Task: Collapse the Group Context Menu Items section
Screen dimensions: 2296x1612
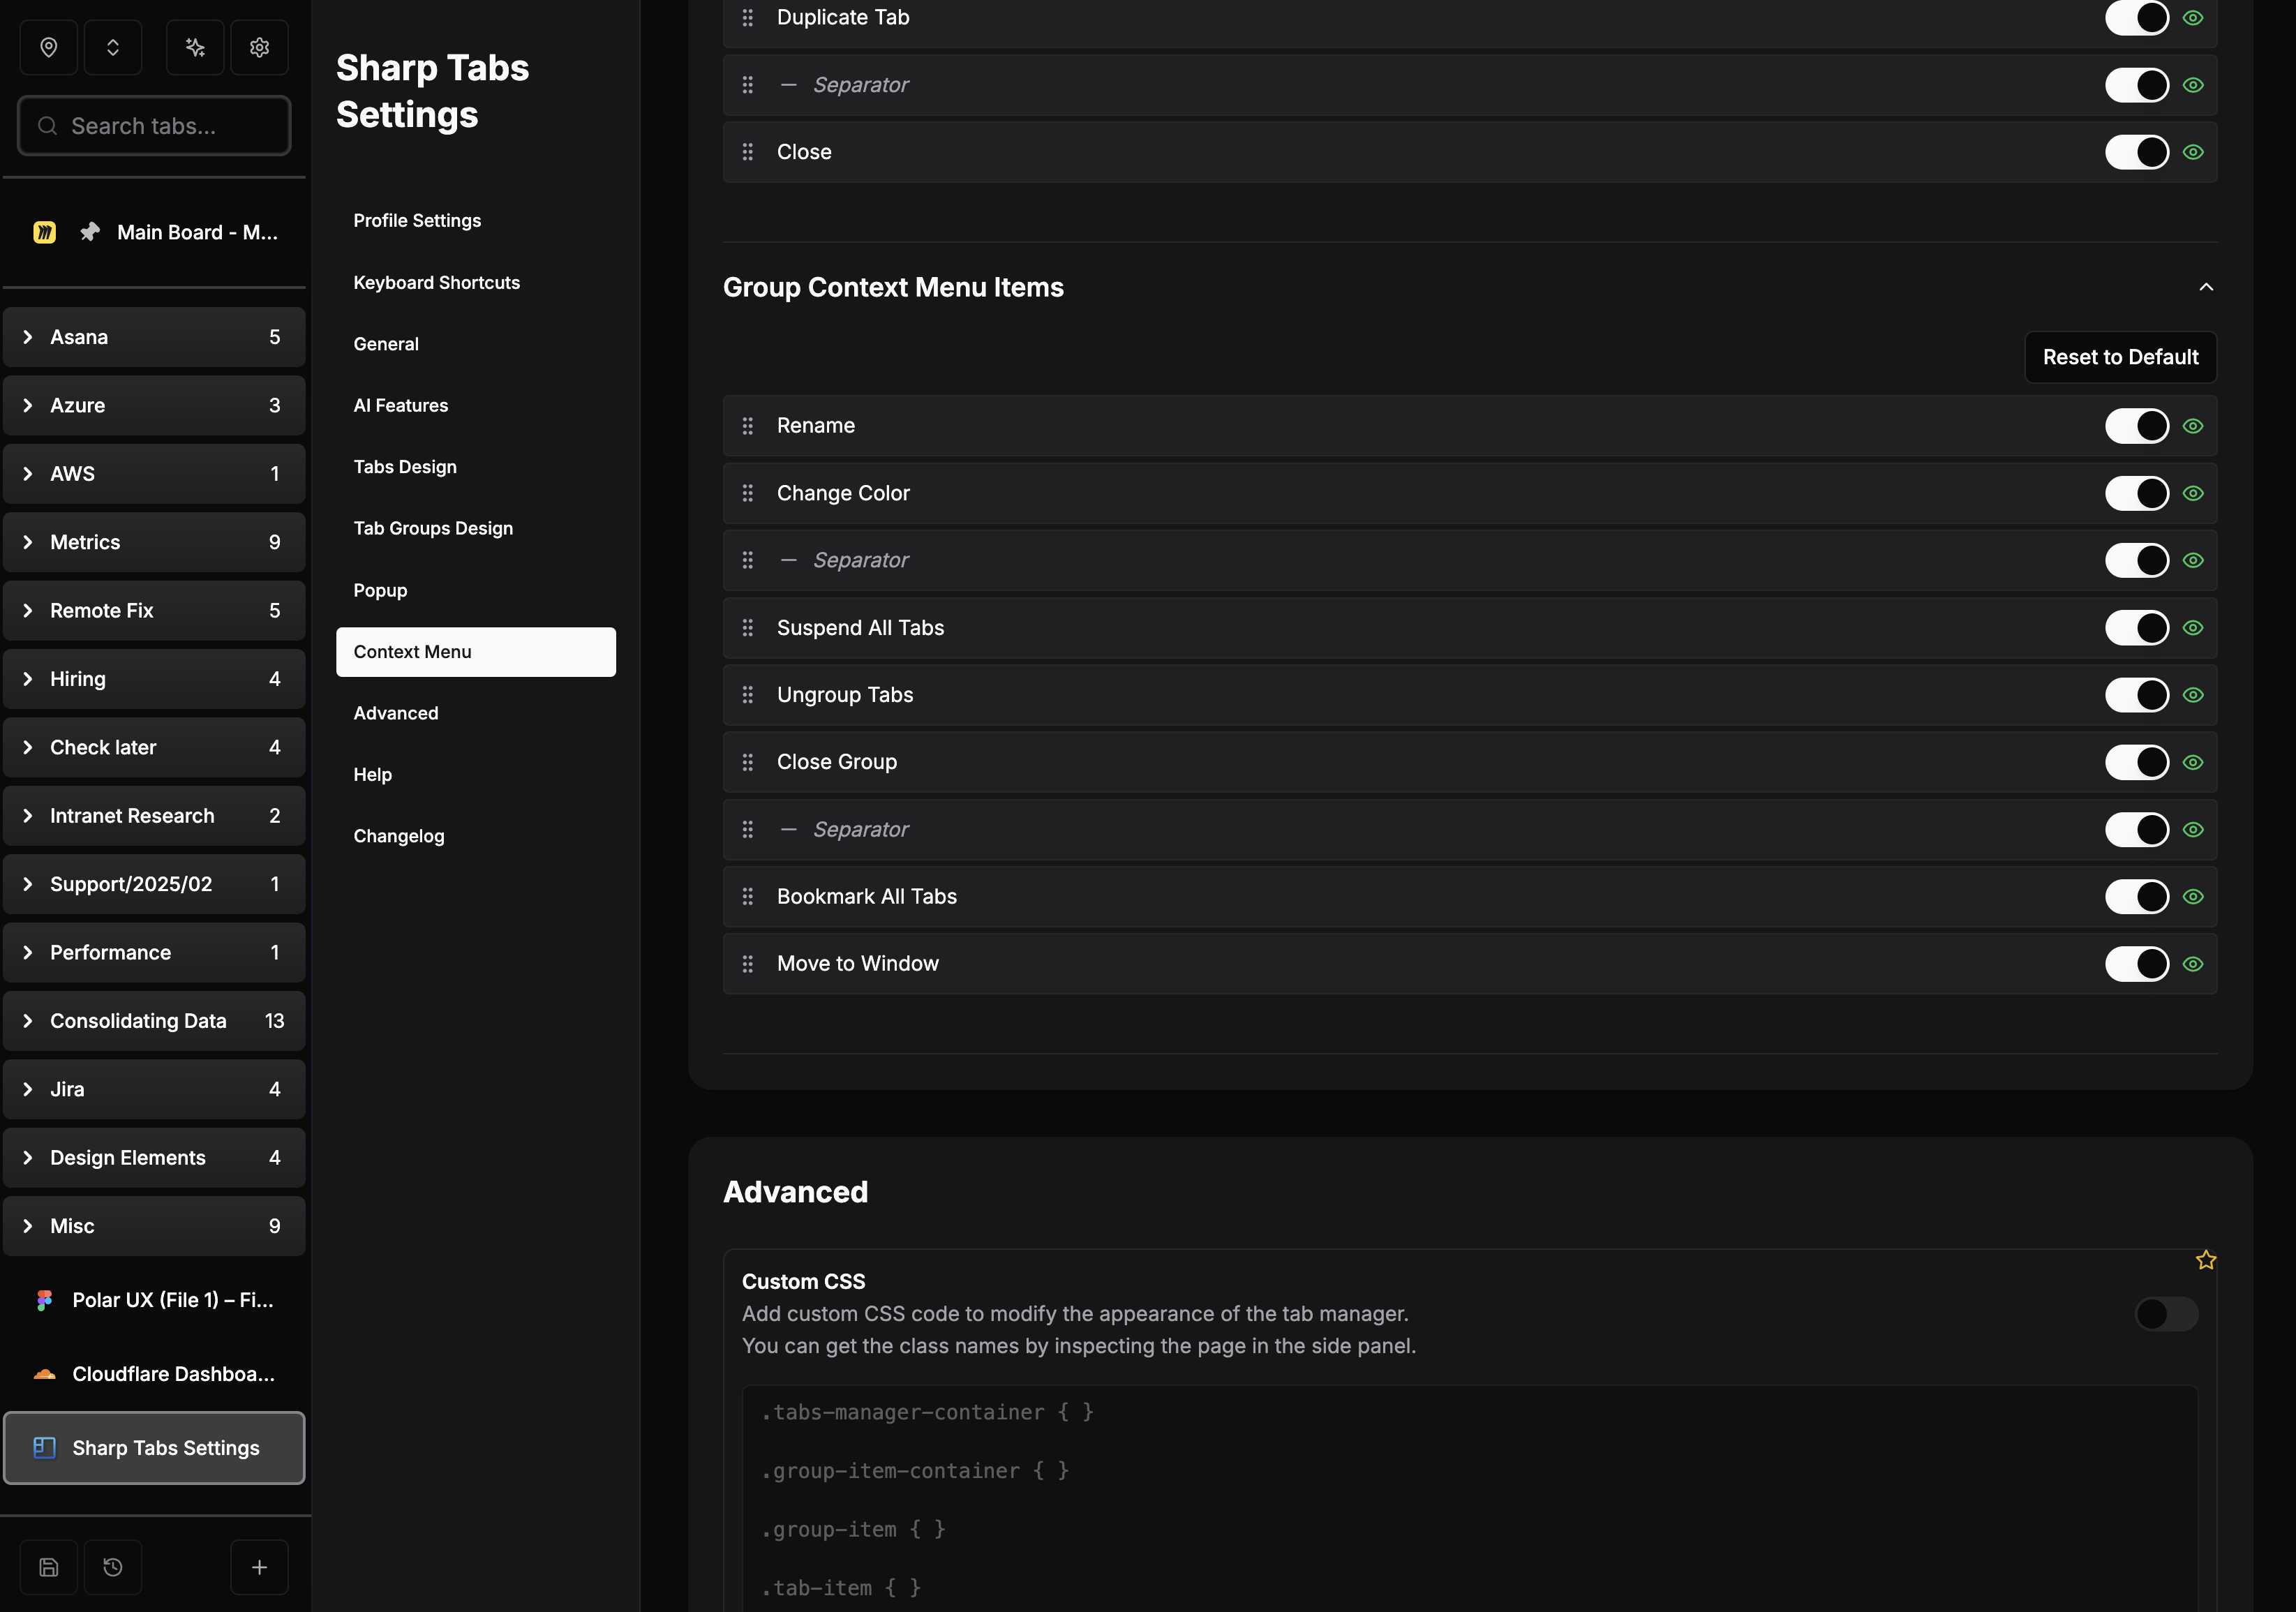Action: pos(2205,287)
